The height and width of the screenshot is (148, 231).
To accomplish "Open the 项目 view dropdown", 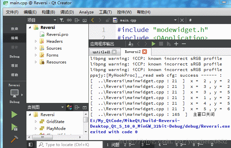I will pyautogui.click(x=55, y=20).
